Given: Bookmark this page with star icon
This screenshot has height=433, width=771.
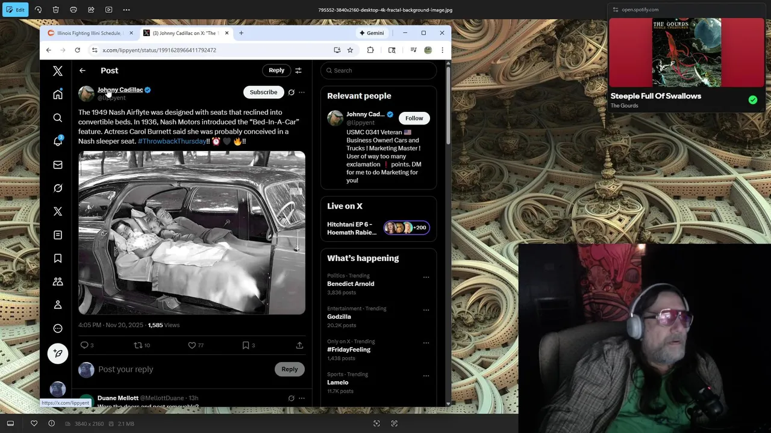Looking at the screenshot, I should click(x=350, y=50).
